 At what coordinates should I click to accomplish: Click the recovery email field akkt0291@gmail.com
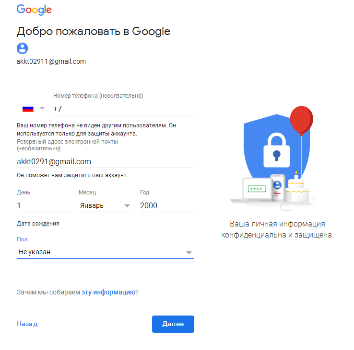[x=106, y=162]
